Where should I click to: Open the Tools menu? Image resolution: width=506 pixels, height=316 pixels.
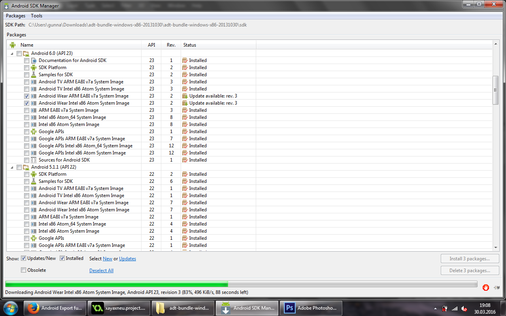(x=36, y=16)
